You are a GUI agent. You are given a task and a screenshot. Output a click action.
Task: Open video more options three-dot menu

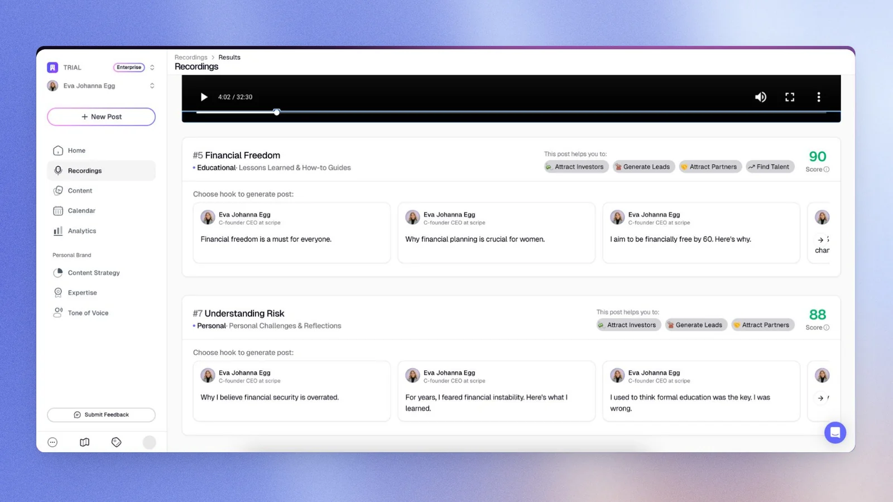click(819, 97)
